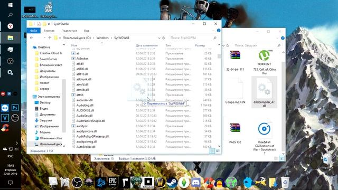The width and height of the screenshot is (338, 190).
Task: Select the AuthBroker.dll file row
Action: (142, 147)
